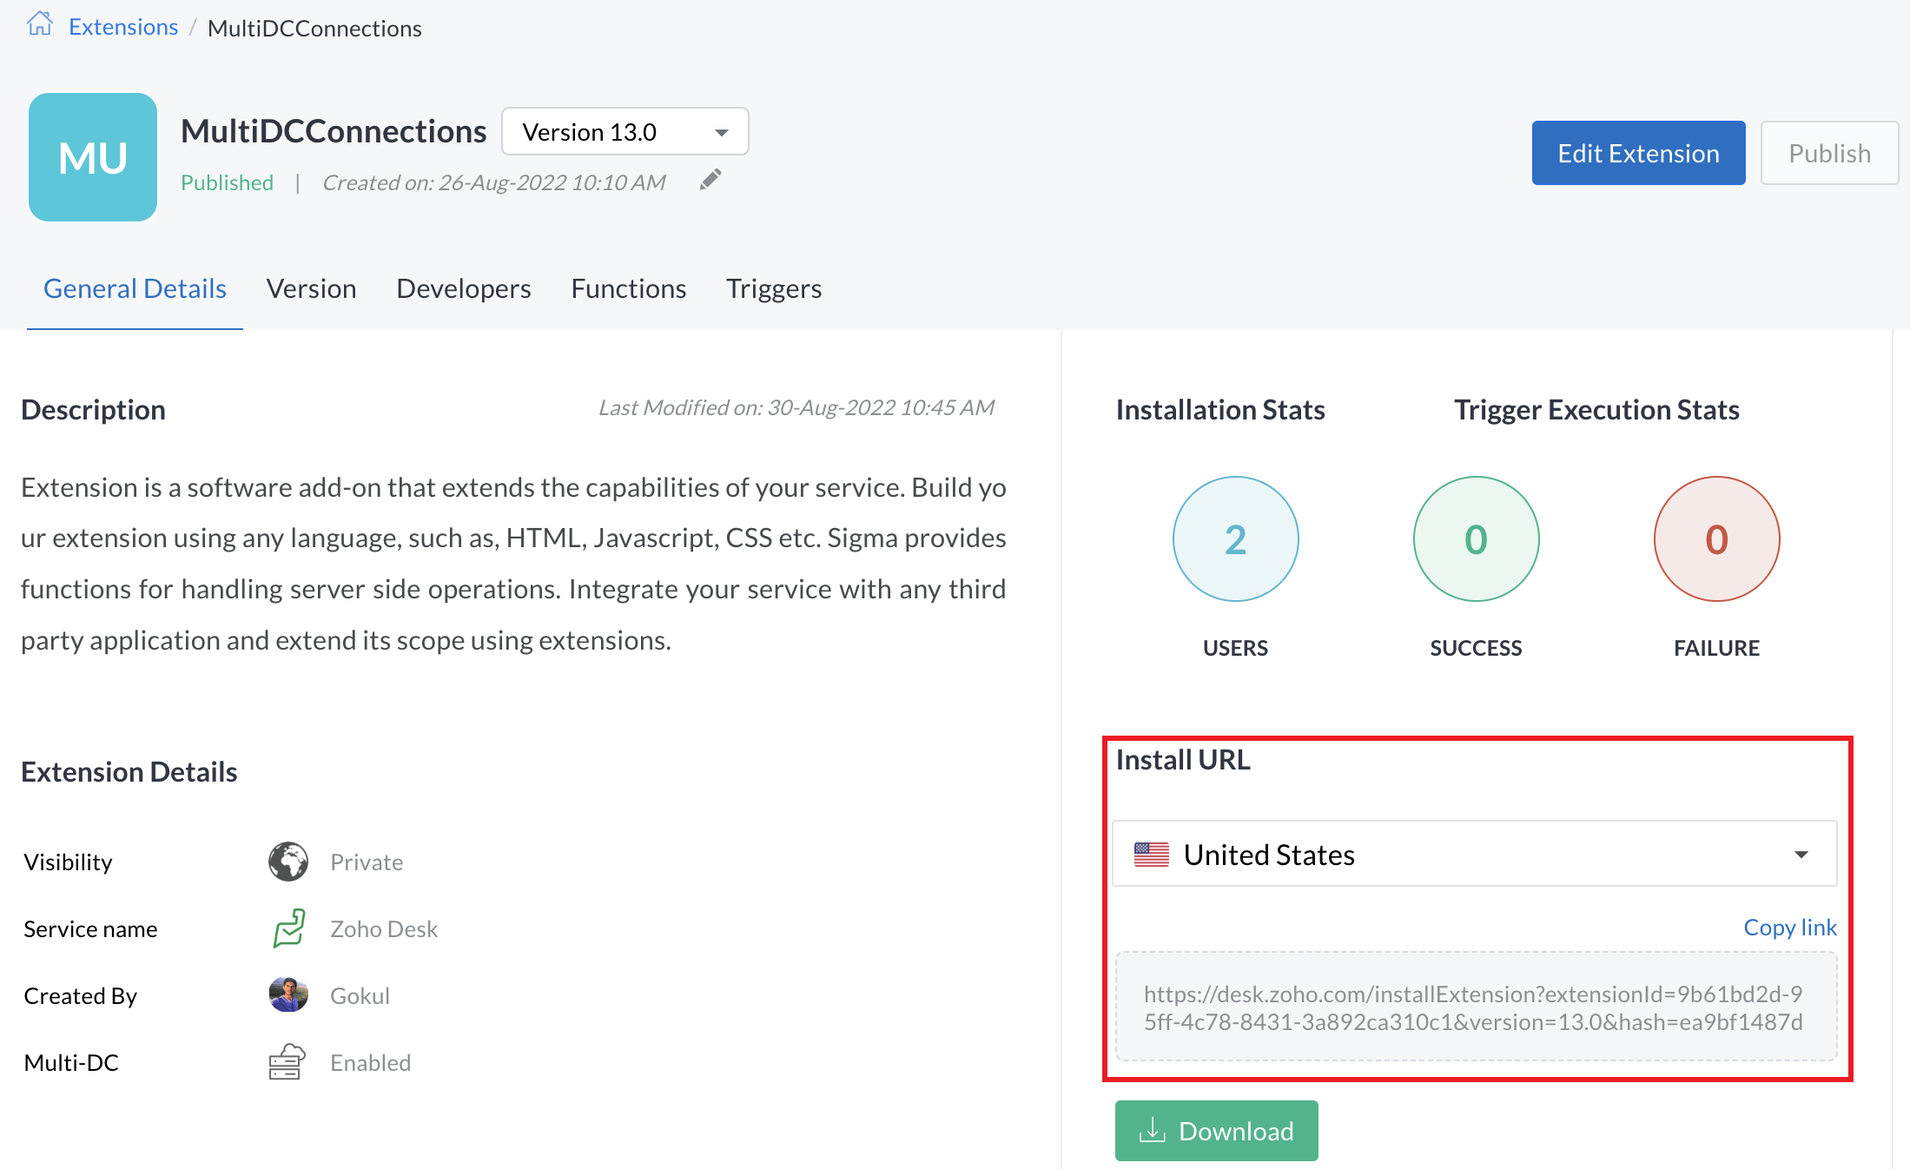Open the Developers tab
This screenshot has height=1169, width=1910.
(x=463, y=287)
